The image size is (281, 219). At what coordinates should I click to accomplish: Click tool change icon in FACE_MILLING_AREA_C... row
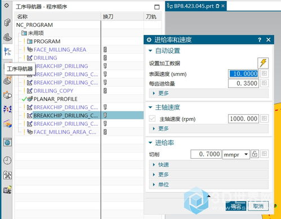point(105,132)
